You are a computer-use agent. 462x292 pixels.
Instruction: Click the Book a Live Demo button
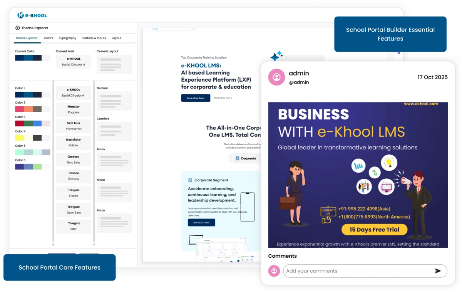195,98
